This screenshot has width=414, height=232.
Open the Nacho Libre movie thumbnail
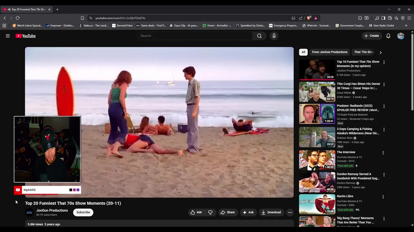tap(317, 204)
